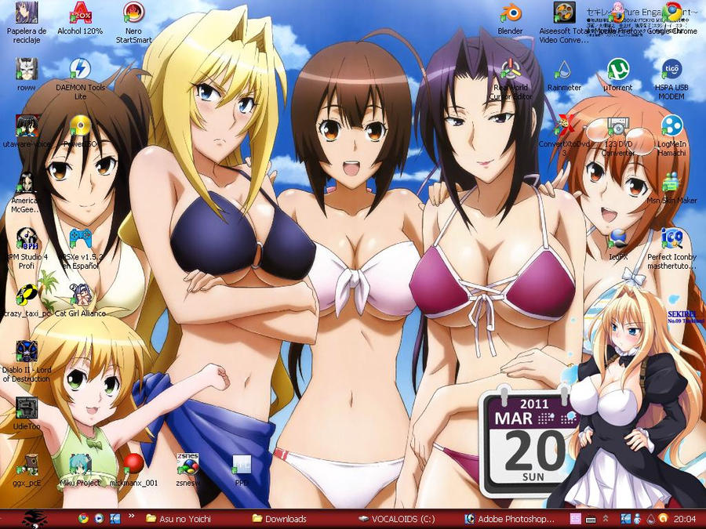The width and height of the screenshot is (706, 529).
Task: Open Perfect Iconby masthertuto shortcut
Action: coord(671,248)
